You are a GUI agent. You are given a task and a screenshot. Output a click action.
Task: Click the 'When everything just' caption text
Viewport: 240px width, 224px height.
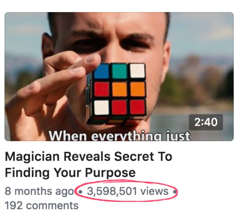coord(119,136)
